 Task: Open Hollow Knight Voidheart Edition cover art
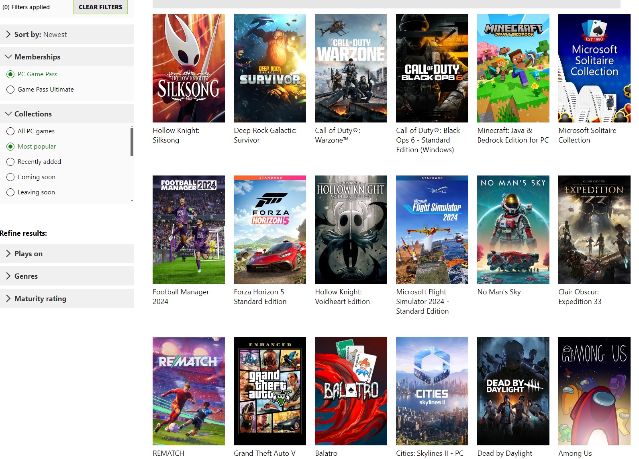tap(351, 230)
